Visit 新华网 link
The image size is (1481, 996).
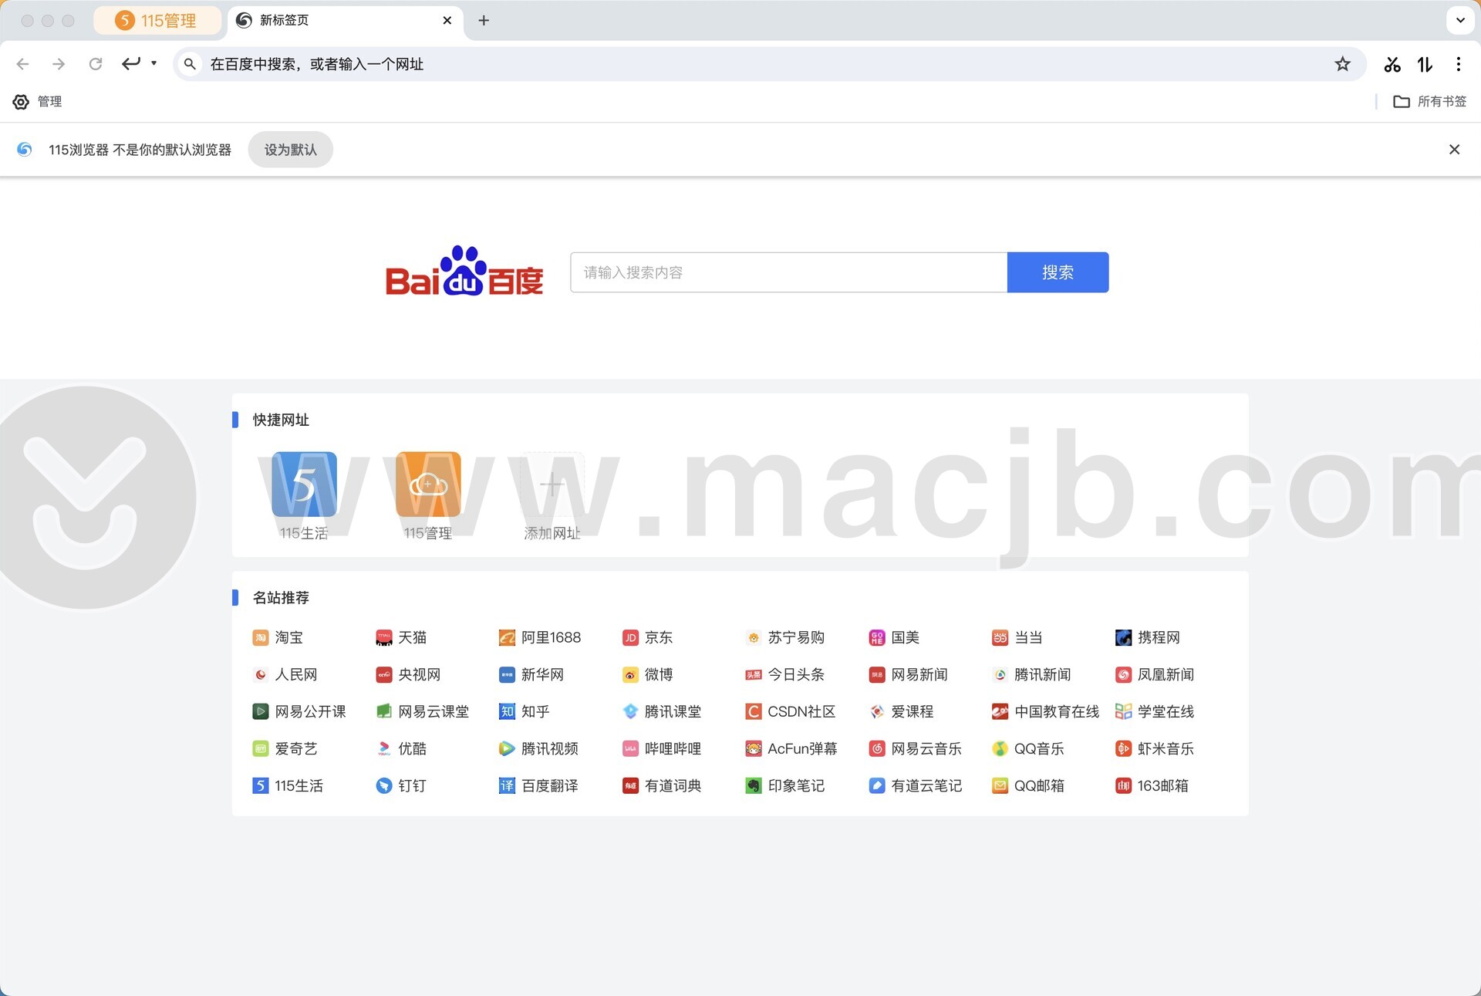tap(531, 674)
